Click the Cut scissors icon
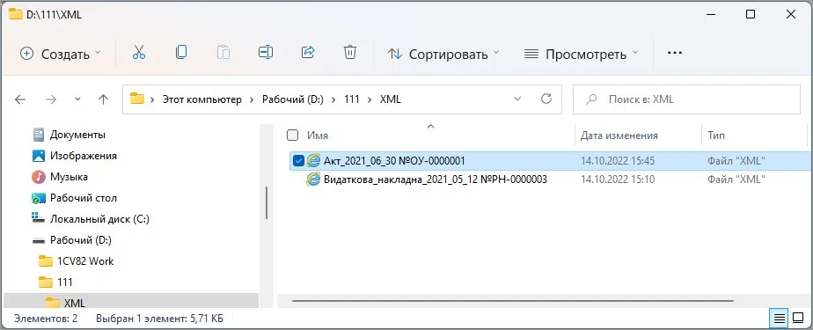 click(x=138, y=52)
